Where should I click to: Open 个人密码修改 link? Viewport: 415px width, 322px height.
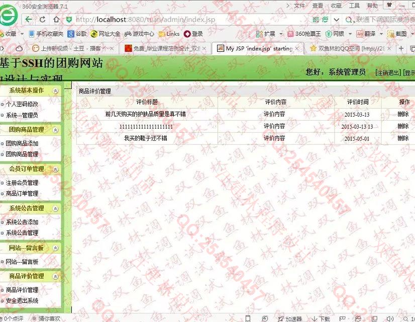[22, 104]
